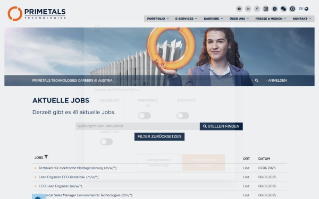Expand the Kontakt navigation dropdown
The image size is (319, 199).
coord(302,19)
